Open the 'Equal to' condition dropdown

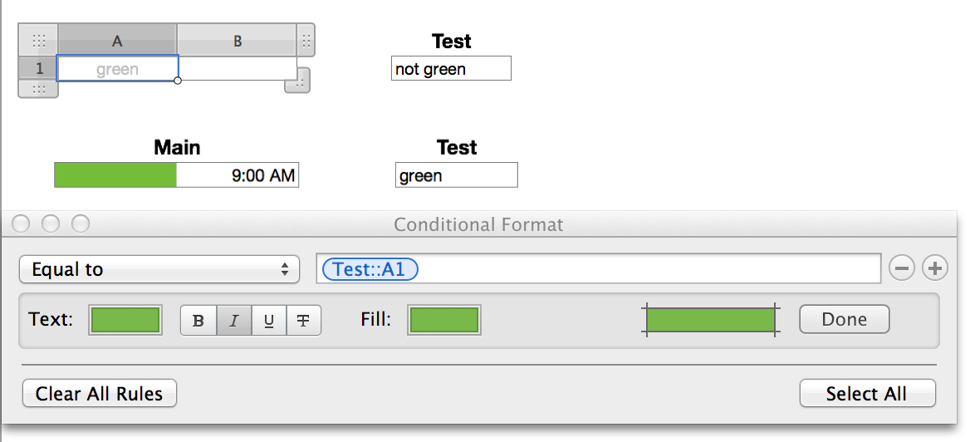point(159,269)
